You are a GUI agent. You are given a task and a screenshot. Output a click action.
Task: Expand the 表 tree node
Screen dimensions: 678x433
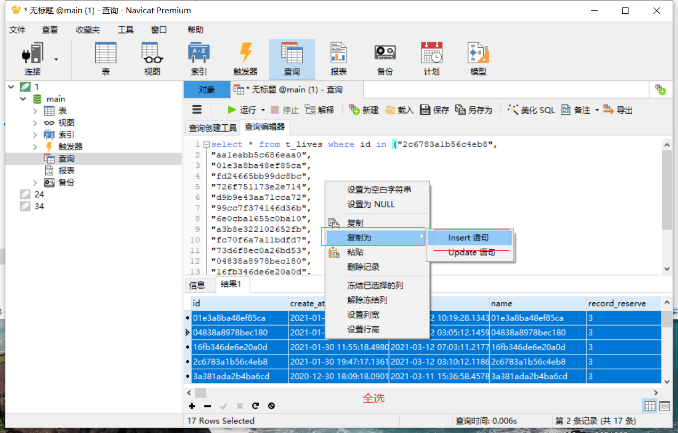(x=35, y=111)
